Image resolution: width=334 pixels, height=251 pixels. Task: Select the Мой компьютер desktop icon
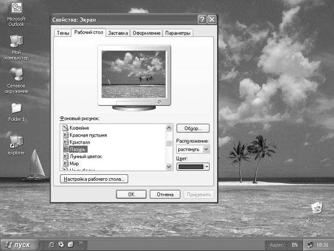pos(17,42)
